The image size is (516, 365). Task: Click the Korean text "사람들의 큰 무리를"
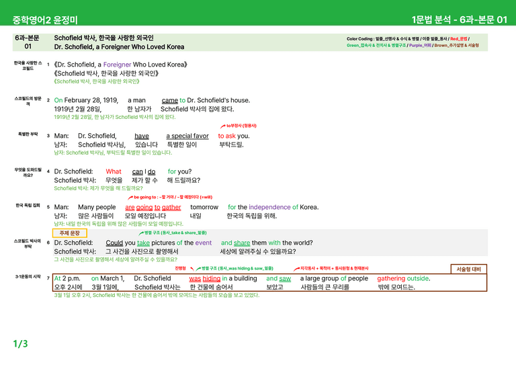pyautogui.click(x=325, y=287)
